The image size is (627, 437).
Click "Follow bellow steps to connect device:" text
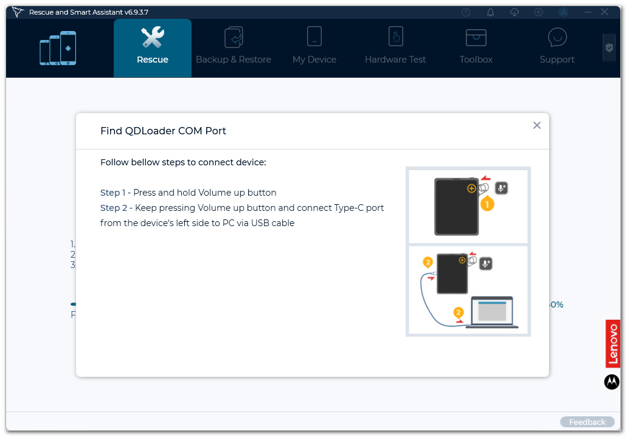(183, 162)
